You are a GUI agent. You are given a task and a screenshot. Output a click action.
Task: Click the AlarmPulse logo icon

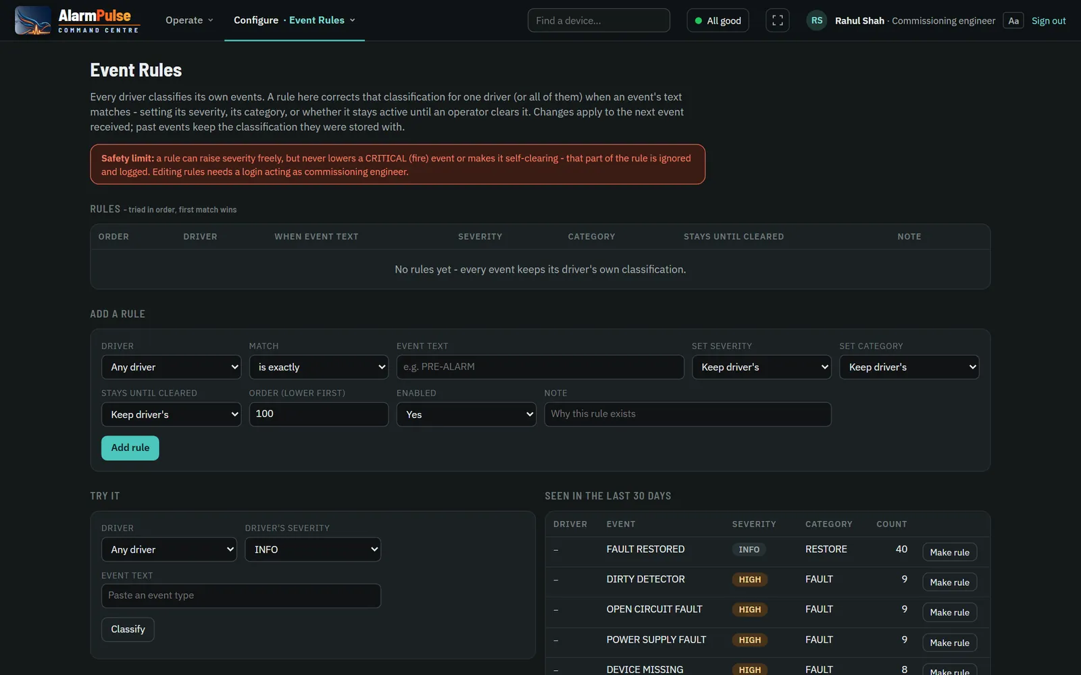(32, 20)
